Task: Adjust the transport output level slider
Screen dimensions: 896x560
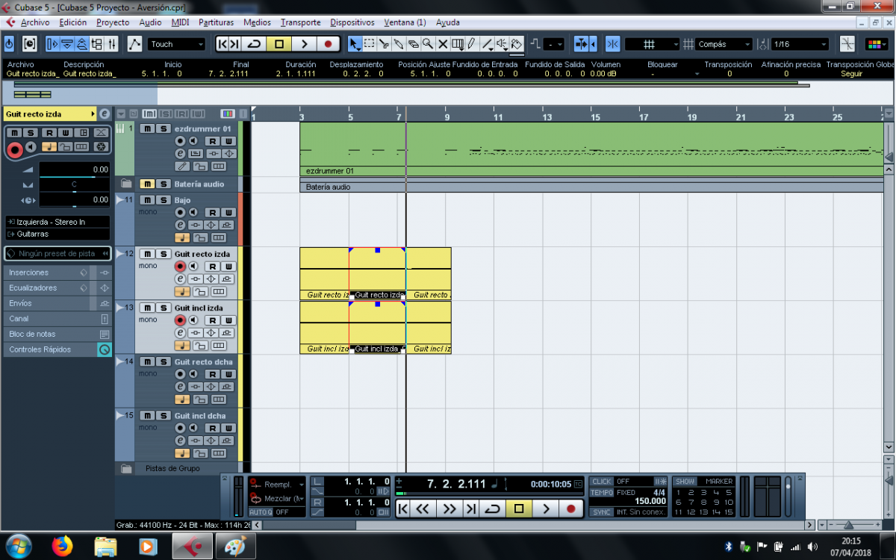Action: [x=788, y=497]
